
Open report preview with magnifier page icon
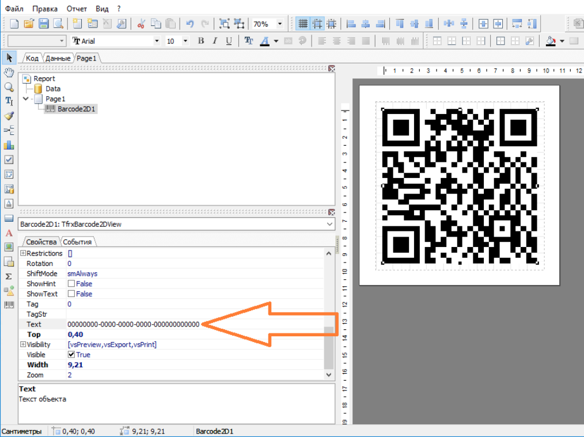[59, 24]
